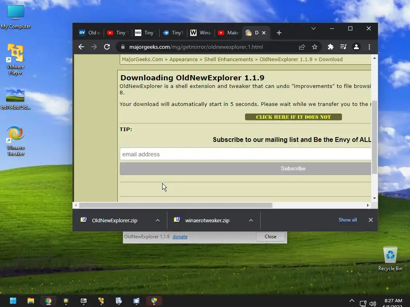Open 7-Zip icon in taskbar
This screenshot has width=410, height=307.
(84, 301)
